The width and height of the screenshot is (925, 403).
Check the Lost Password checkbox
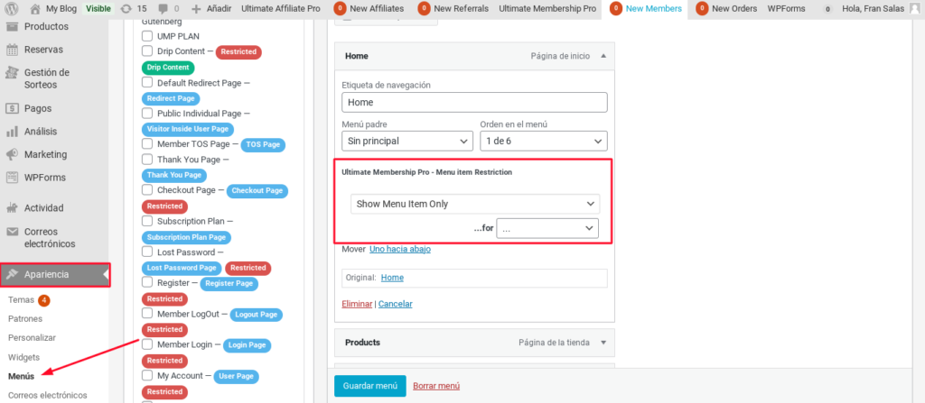coord(147,252)
